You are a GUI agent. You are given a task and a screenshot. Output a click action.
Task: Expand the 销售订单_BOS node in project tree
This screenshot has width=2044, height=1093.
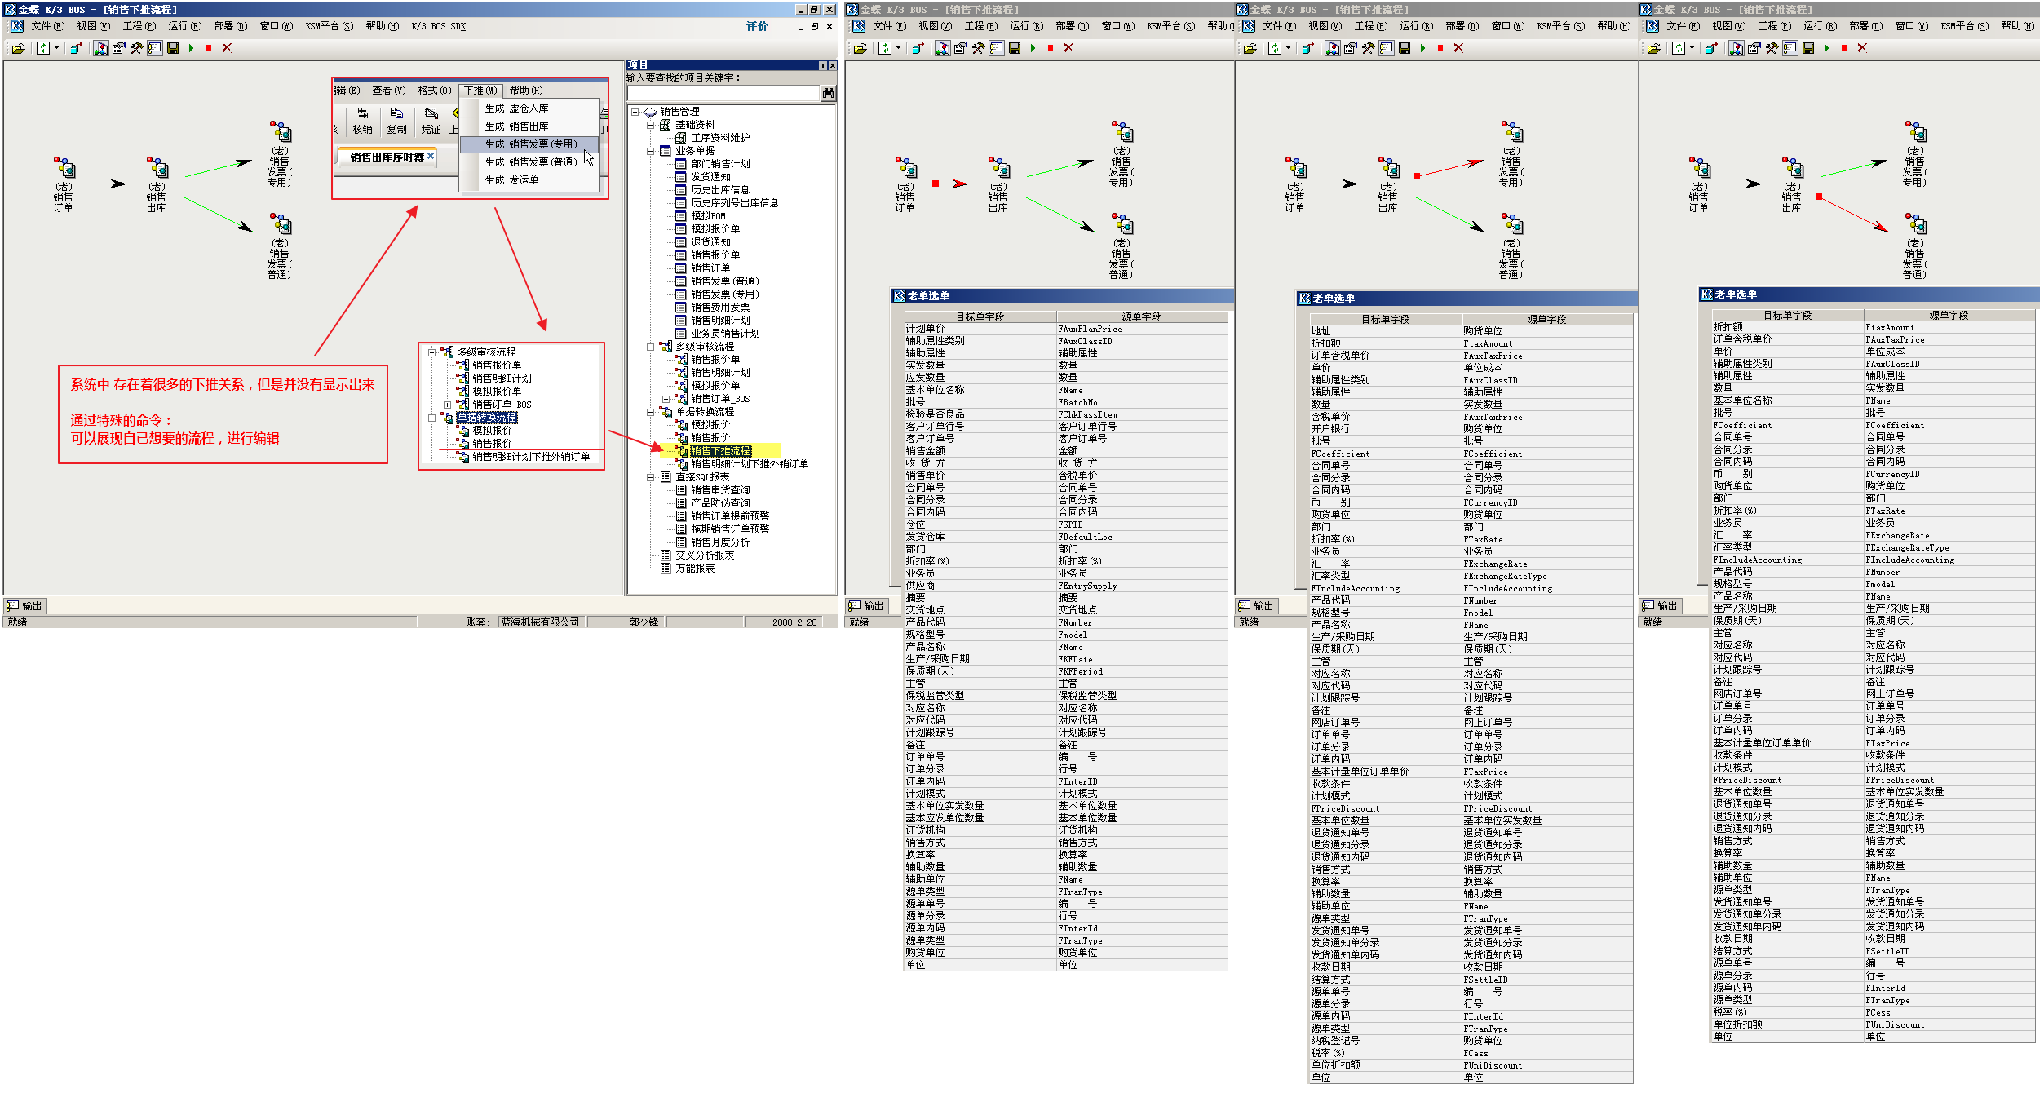(x=666, y=399)
